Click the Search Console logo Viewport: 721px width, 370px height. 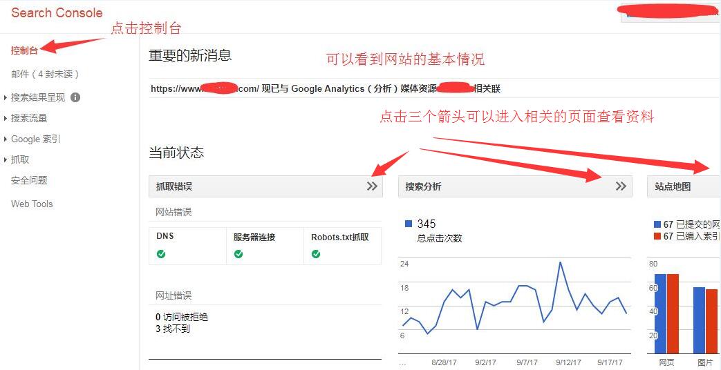pyautogui.click(x=57, y=13)
